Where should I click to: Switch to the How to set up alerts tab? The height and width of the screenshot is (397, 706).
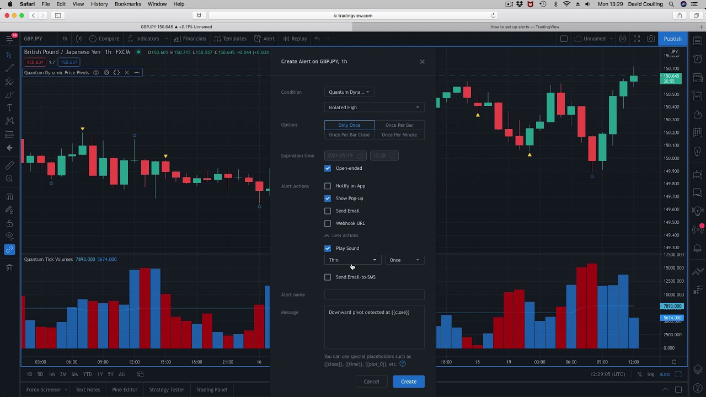click(x=525, y=26)
